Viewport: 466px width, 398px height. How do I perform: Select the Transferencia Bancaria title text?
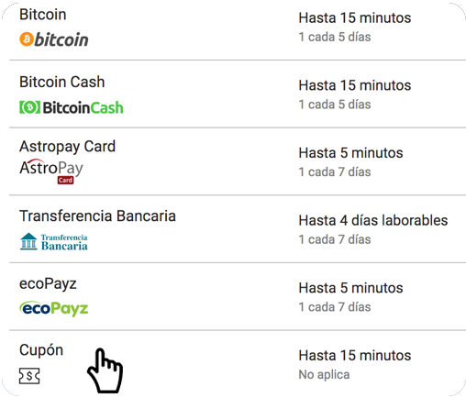tap(97, 216)
